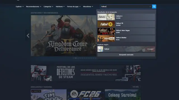Click the blue search magnifier button

[x=154, y=7]
